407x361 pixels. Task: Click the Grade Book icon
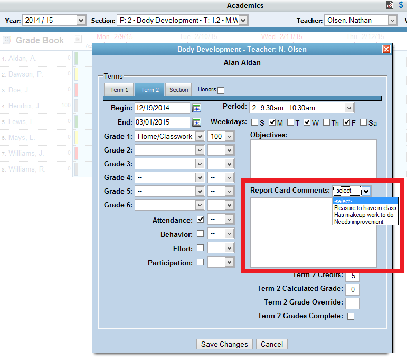[x=7, y=40]
